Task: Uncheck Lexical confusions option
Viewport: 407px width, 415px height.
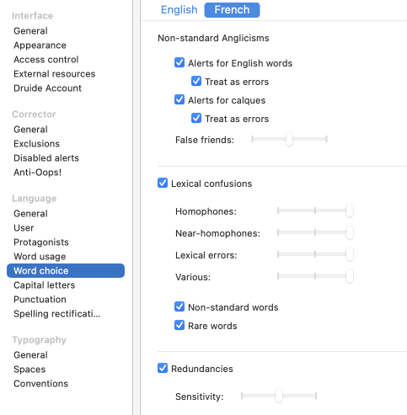Action: coord(163,183)
